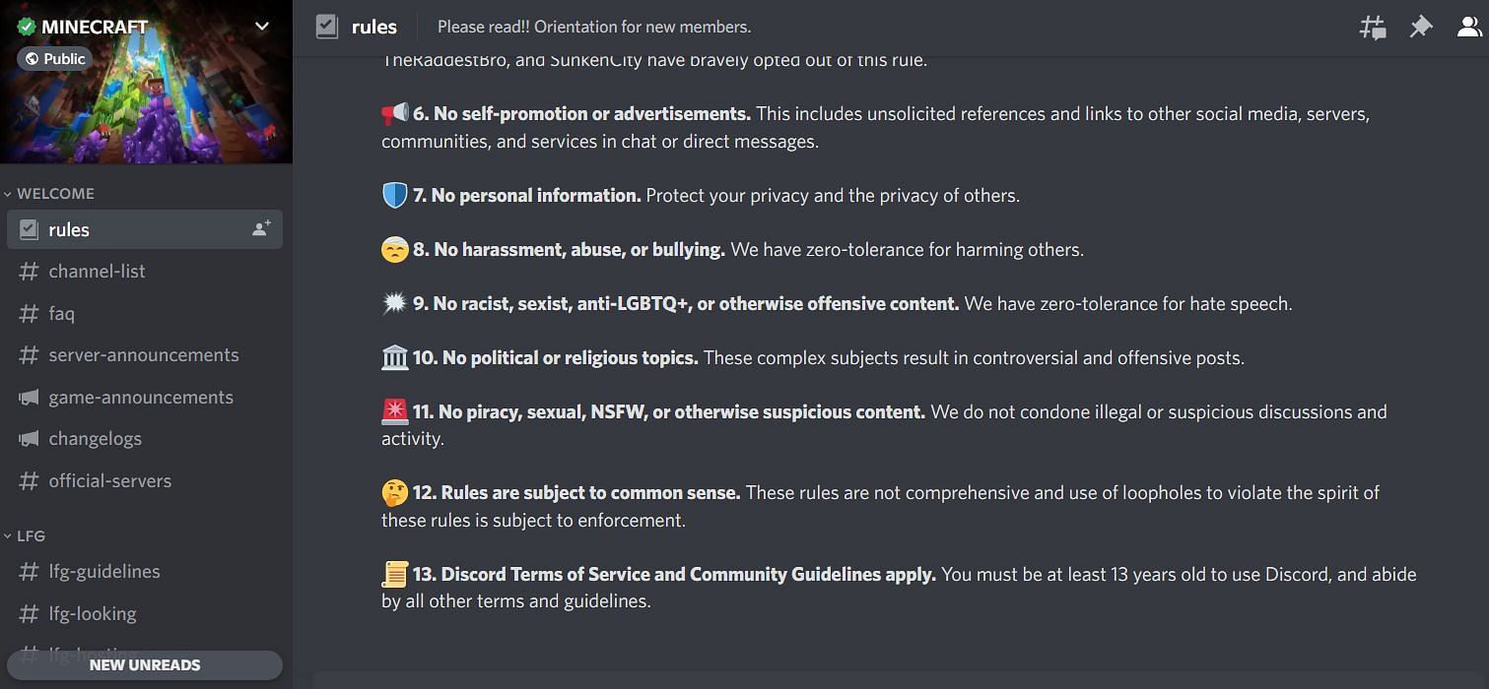View the pinned messages

click(1421, 27)
